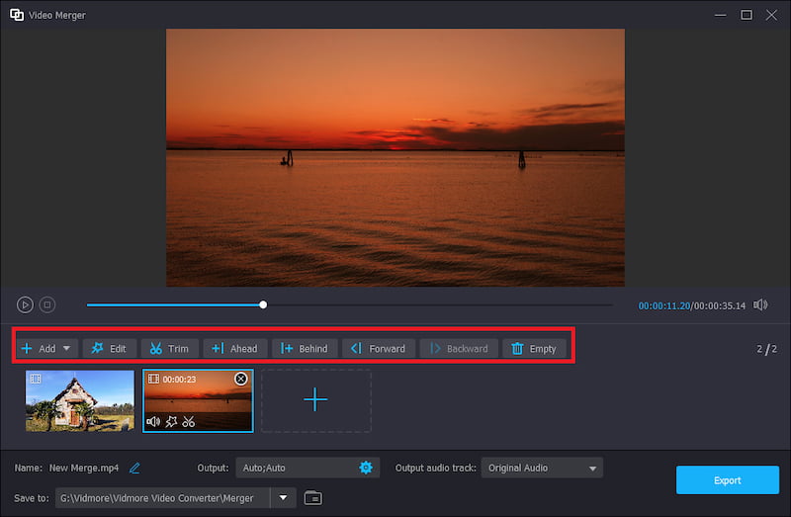Expand the Add dropdown arrow
The image size is (791, 517).
point(66,349)
